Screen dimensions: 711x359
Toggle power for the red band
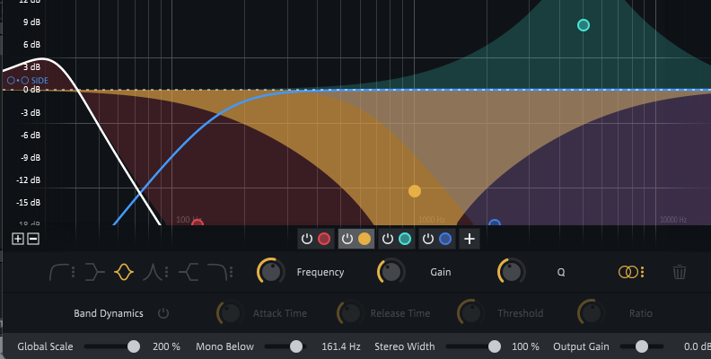(307, 239)
